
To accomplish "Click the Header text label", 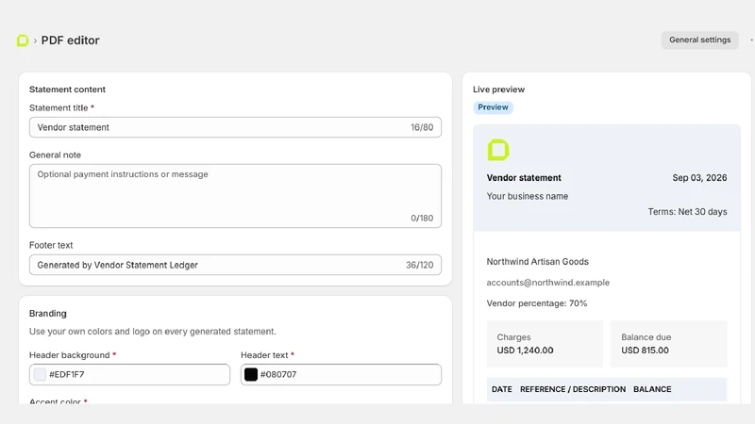I will click(264, 355).
